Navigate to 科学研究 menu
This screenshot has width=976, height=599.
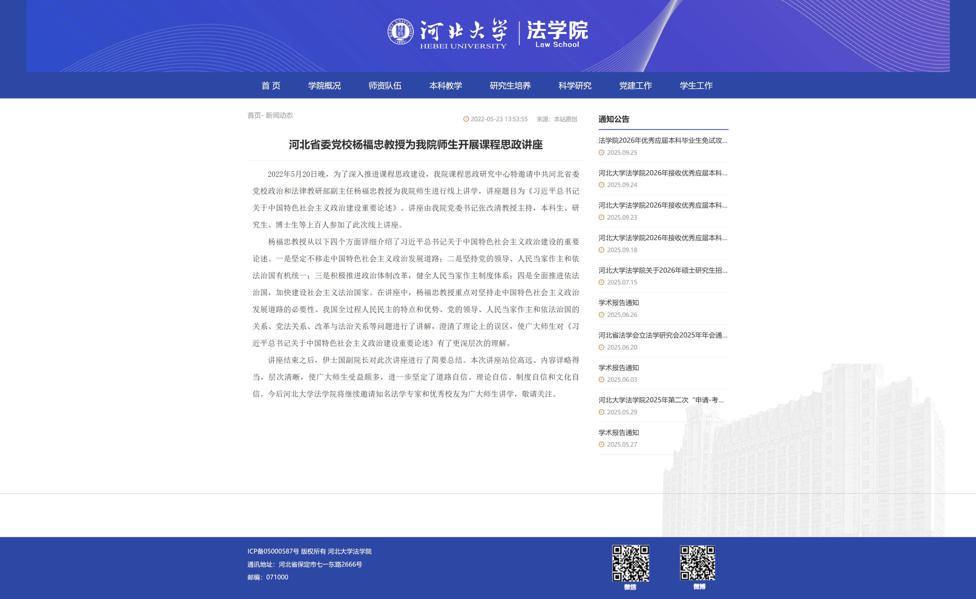(x=575, y=86)
